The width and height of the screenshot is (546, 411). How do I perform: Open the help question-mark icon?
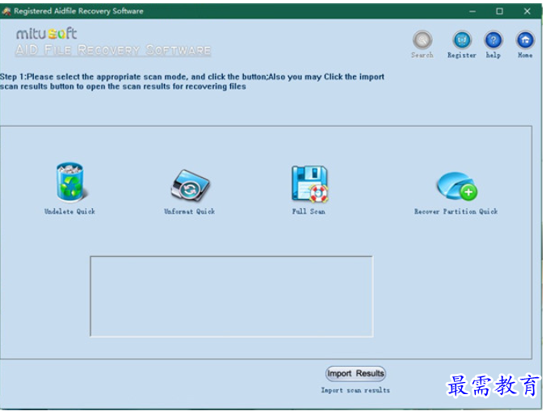[493, 40]
